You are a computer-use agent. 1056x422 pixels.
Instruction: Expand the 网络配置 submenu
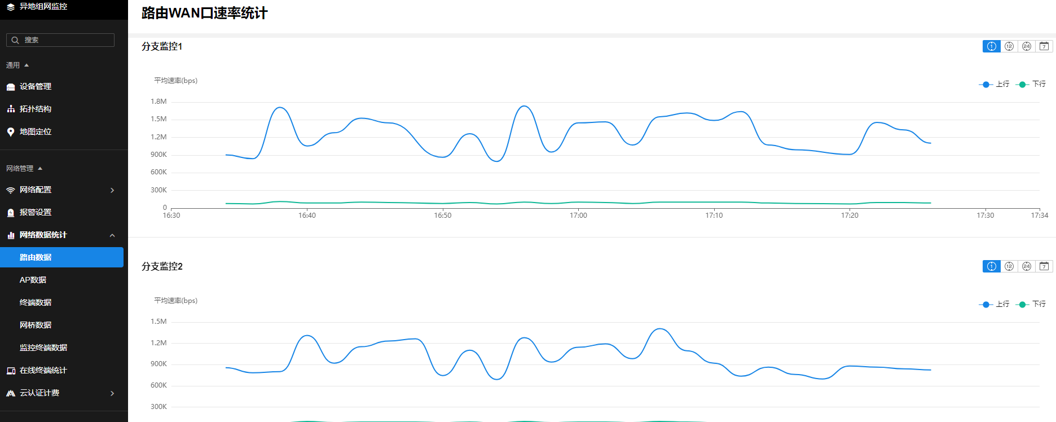pyautogui.click(x=112, y=190)
